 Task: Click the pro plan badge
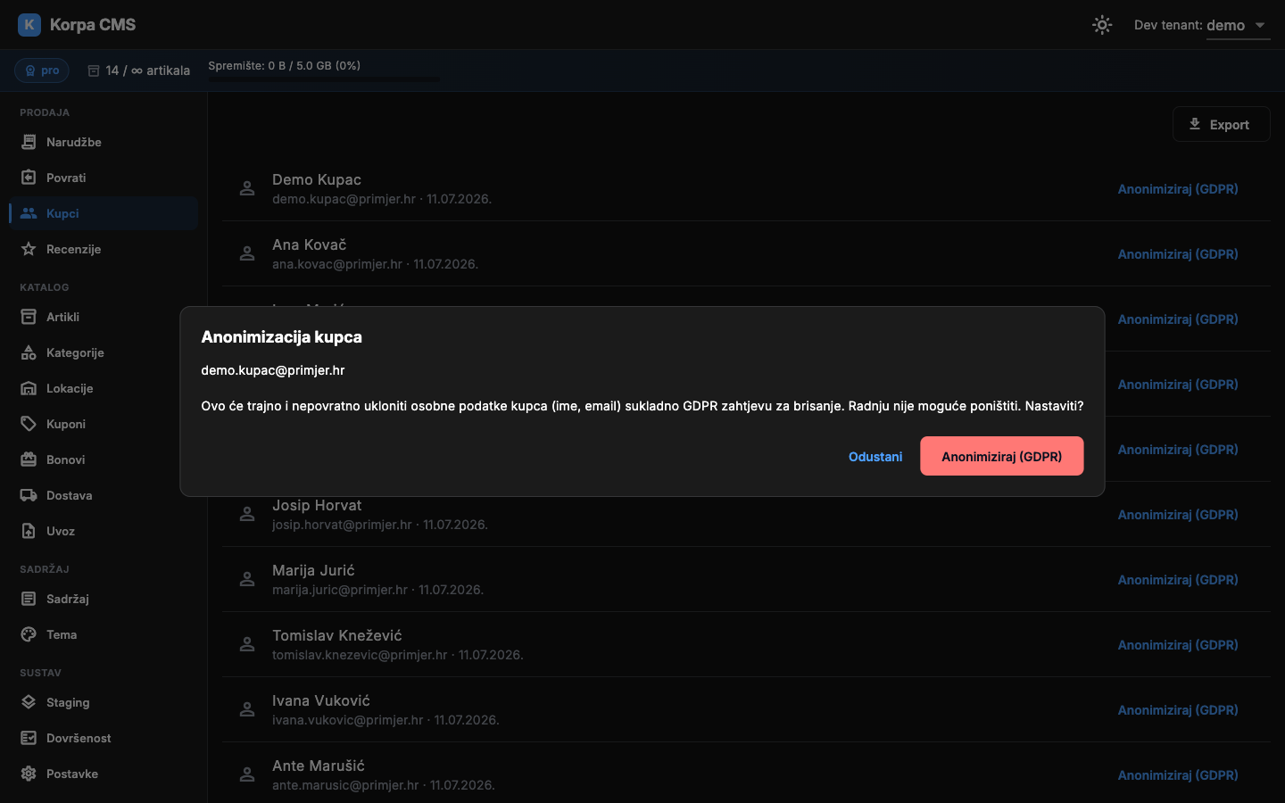(x=42, y=70)
